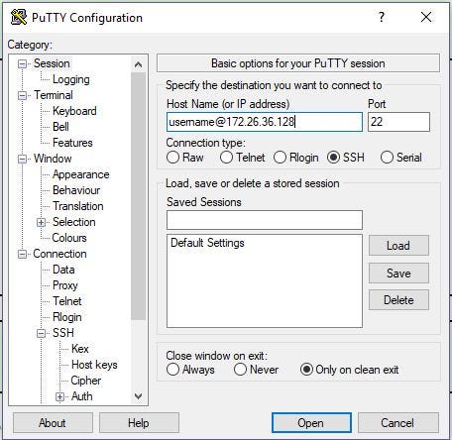
Task: Open the Data category
Action: tap(63, 270)
